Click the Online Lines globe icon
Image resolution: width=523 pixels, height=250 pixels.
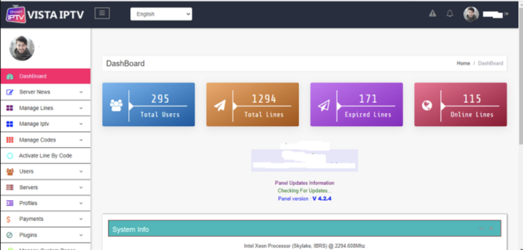point(427,106)
